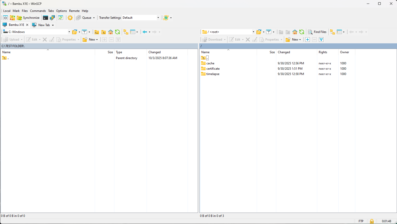The image size is (397, 224).
Task: Toggle remote directory tree panel
Action: coord(332,32)
